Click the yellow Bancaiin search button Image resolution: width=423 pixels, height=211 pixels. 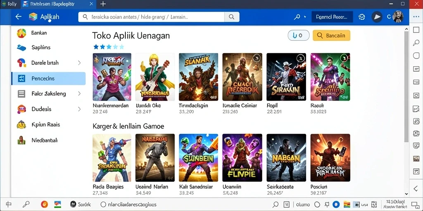pos(331,35)
